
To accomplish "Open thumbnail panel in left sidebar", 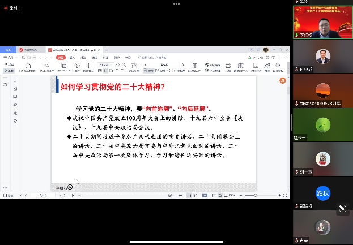I will click(x=15, y=88).
